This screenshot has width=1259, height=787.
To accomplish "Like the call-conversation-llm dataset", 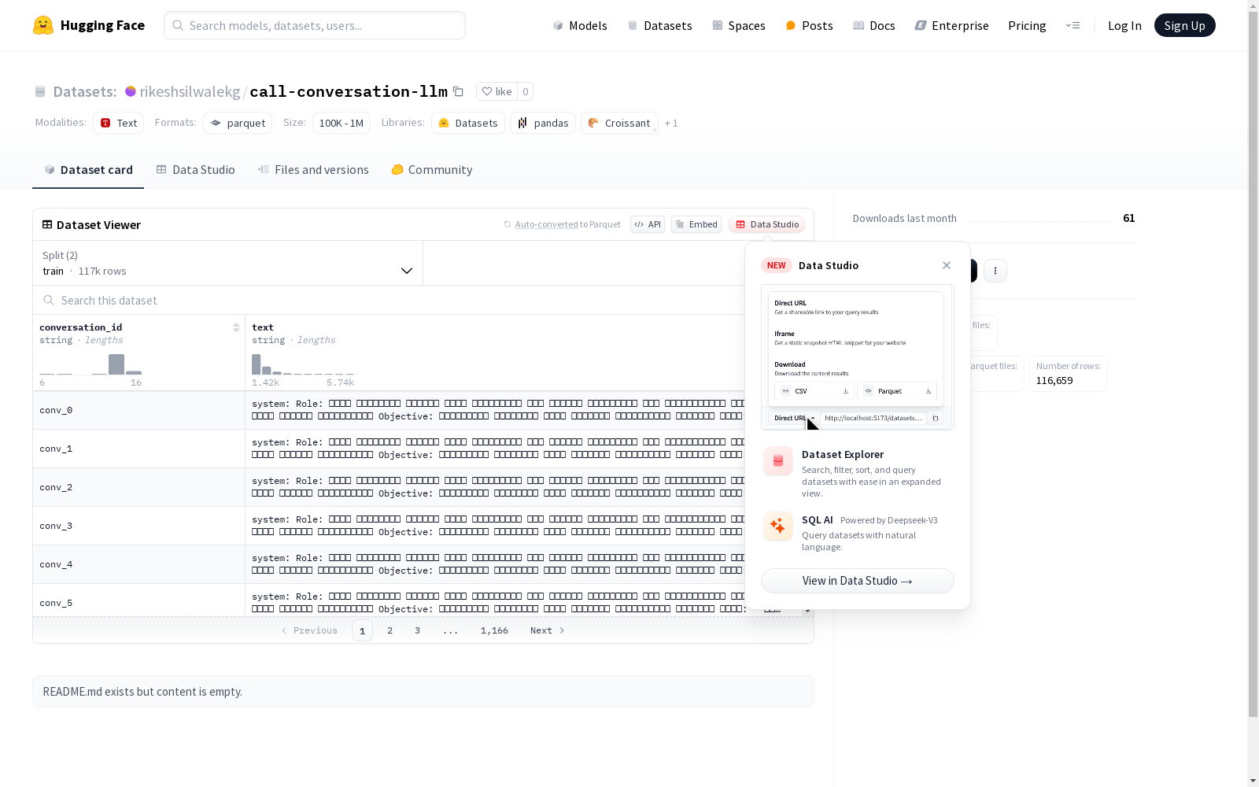I will tap(497, 91).
